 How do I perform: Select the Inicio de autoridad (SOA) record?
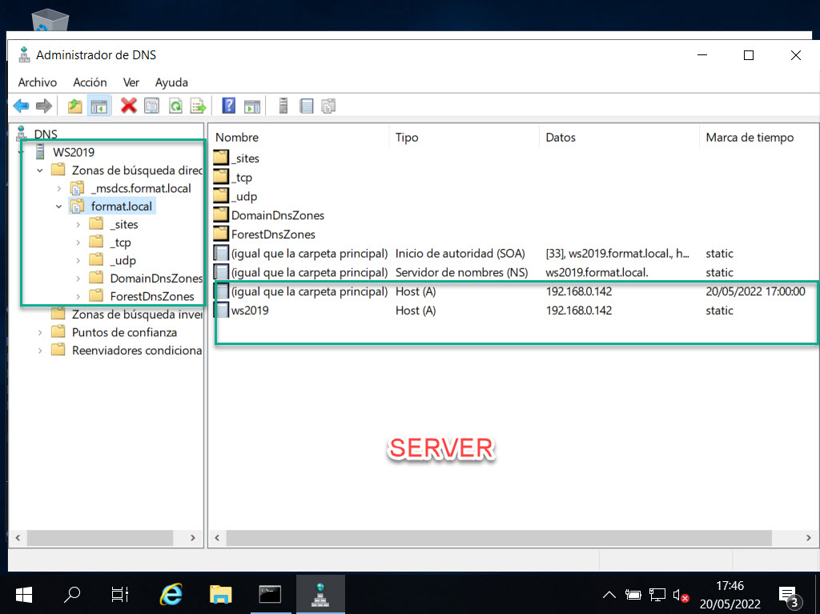coord(460,253)
